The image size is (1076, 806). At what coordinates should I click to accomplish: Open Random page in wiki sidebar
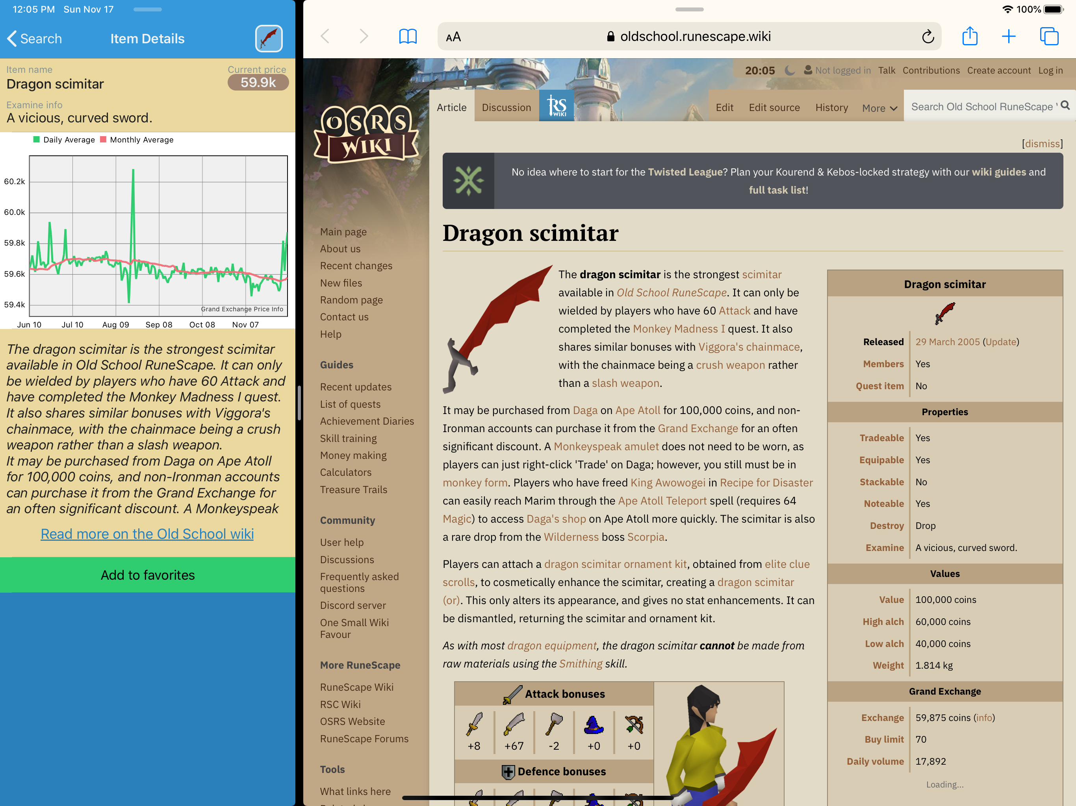tap(351, 300)
